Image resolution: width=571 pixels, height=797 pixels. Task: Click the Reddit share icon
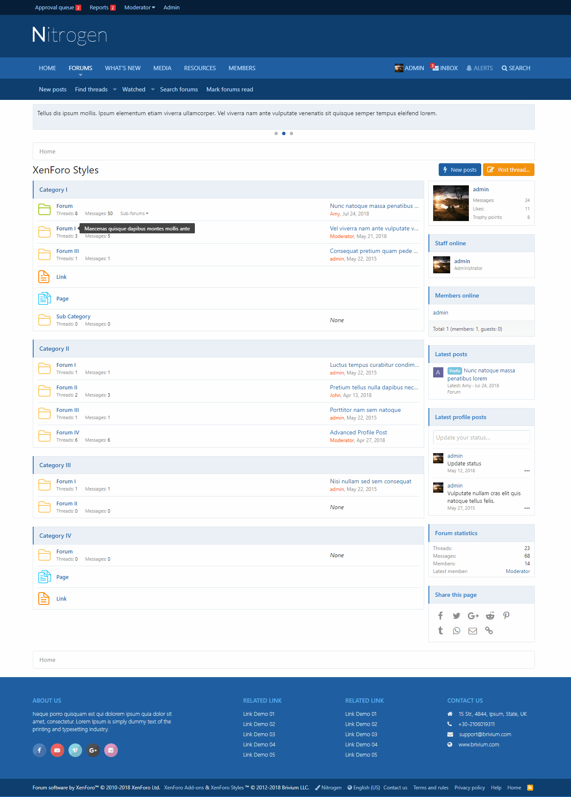pos(490,616)
